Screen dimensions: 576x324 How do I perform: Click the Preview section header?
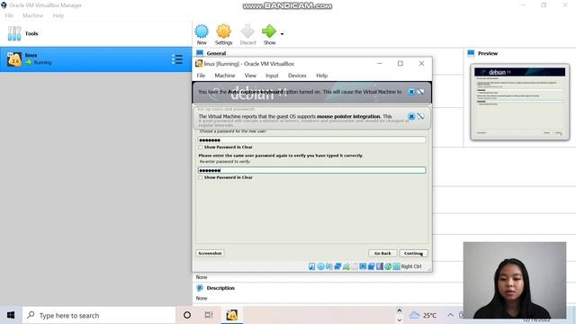point(488,53)
